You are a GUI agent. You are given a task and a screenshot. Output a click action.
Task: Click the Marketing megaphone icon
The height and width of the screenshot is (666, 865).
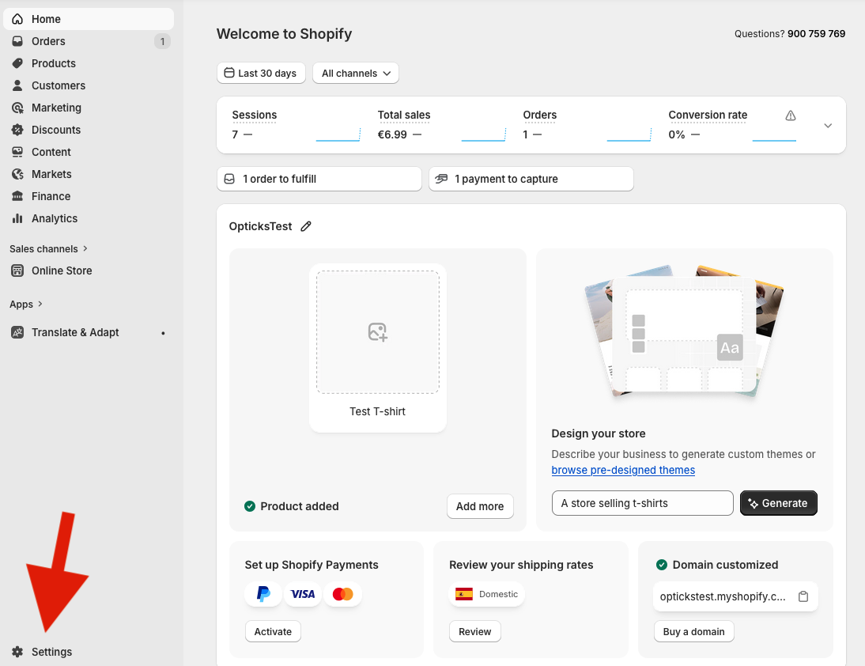pyautogui.click(x=17, y=108)
